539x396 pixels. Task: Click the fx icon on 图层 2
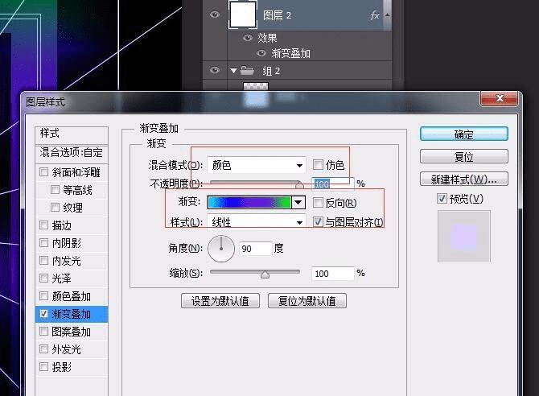point(375,15)
